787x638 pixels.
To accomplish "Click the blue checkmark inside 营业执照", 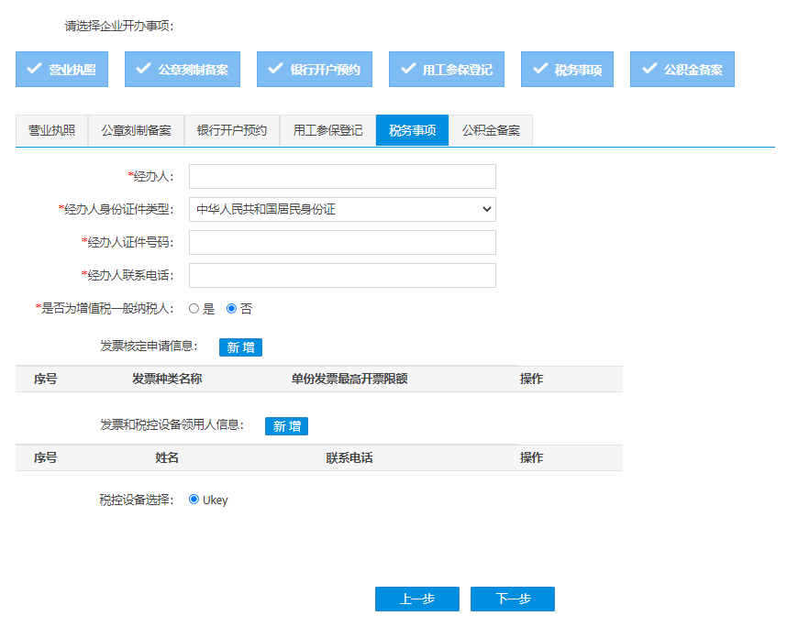I will click(x=37, y=69).
